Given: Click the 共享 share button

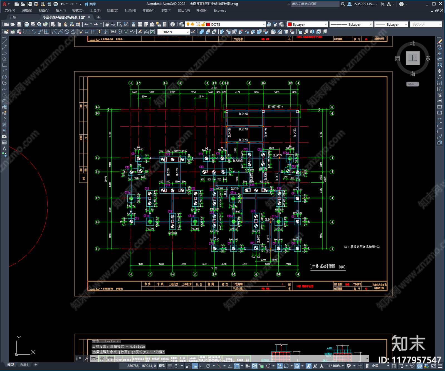Looking at the screenshot, I should pos(90,4).
